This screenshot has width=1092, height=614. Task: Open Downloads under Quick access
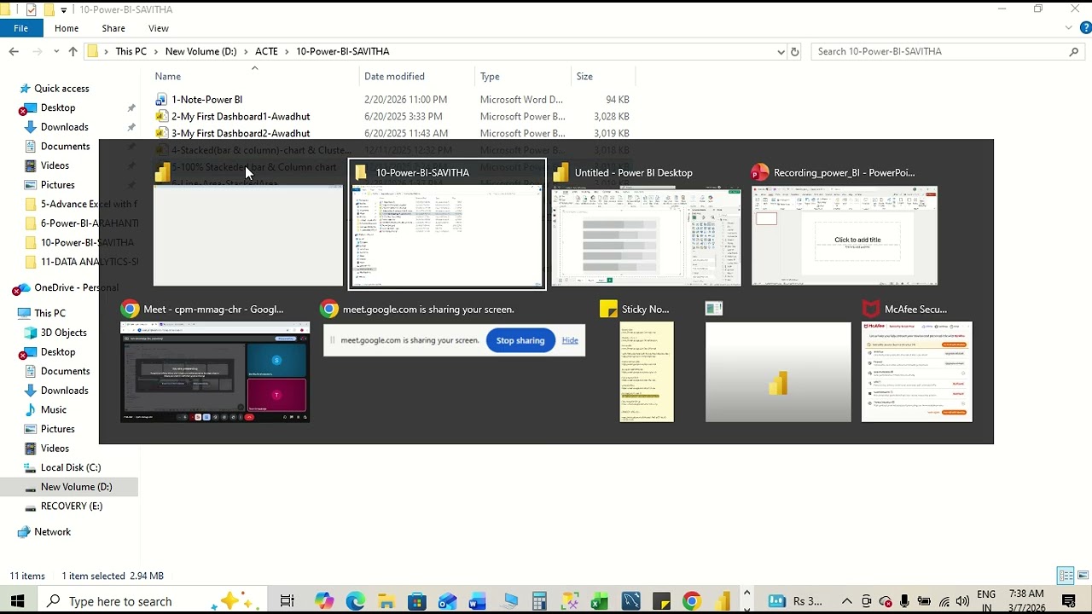(x=65, y=127)
